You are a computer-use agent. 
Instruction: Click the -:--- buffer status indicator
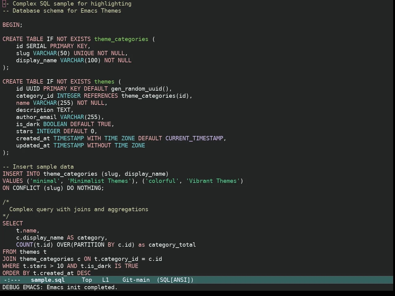pyautogui.click(x=12, y=280)
